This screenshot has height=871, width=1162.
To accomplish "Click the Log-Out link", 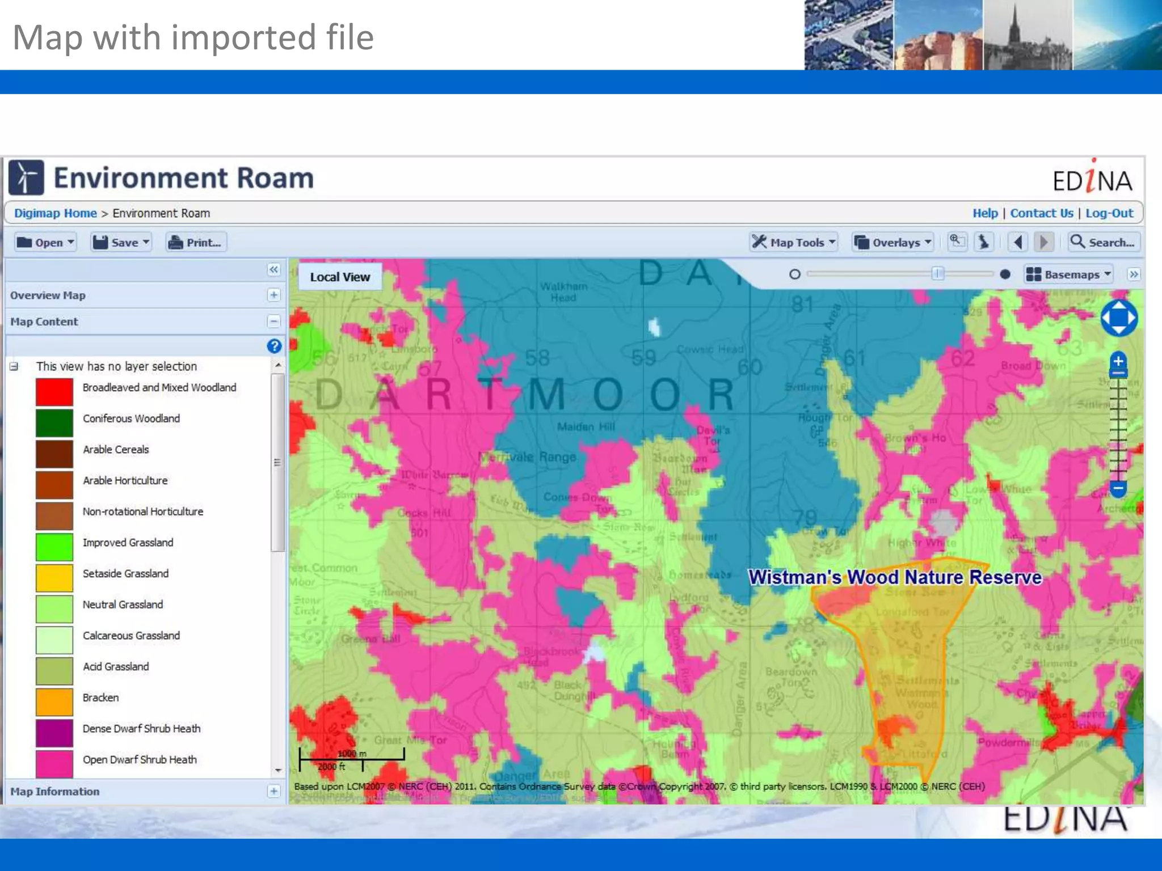I will tap(1109, 213).
